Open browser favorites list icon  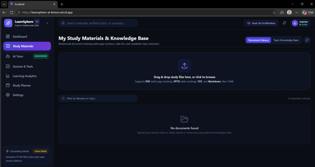(x=282, y=13)
